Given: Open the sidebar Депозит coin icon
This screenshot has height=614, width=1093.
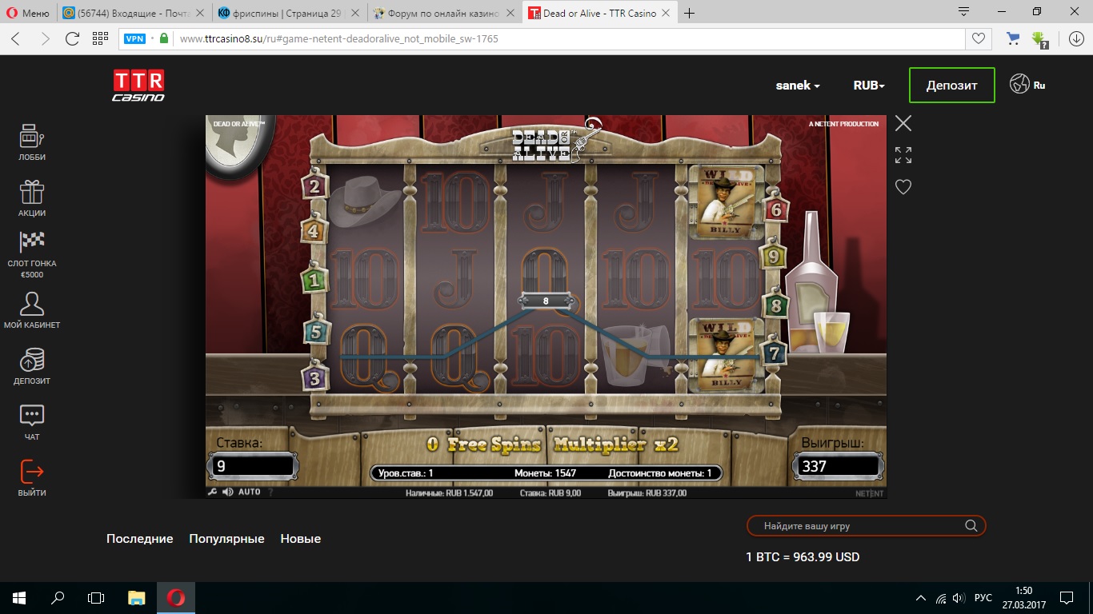Looking at the screenshot, I should 32,366.
